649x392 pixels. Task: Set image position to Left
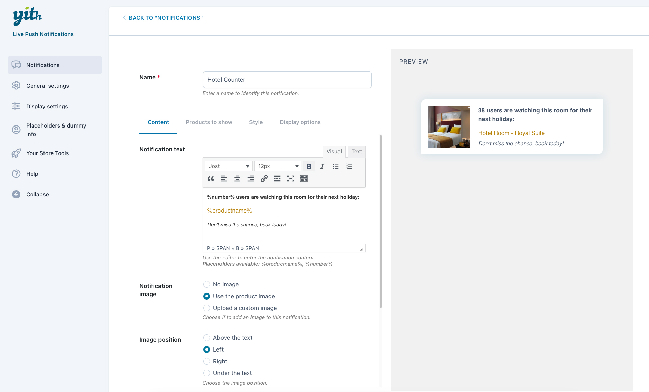point(207,349)
